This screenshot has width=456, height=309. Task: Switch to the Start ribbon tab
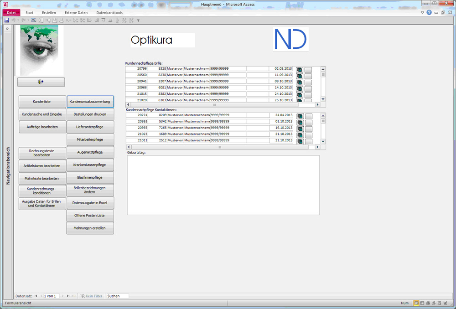(29, 13)
